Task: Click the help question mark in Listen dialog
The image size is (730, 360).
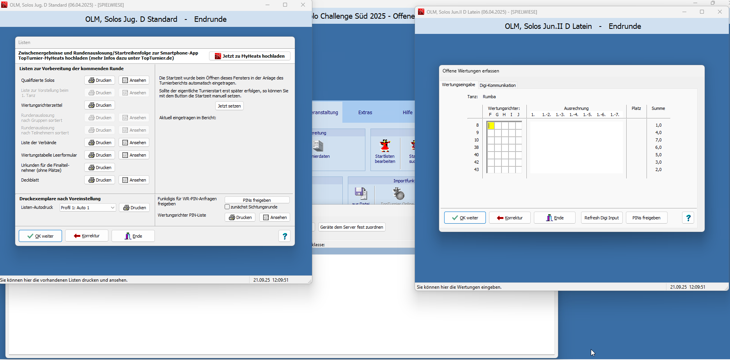Action: 285,236
